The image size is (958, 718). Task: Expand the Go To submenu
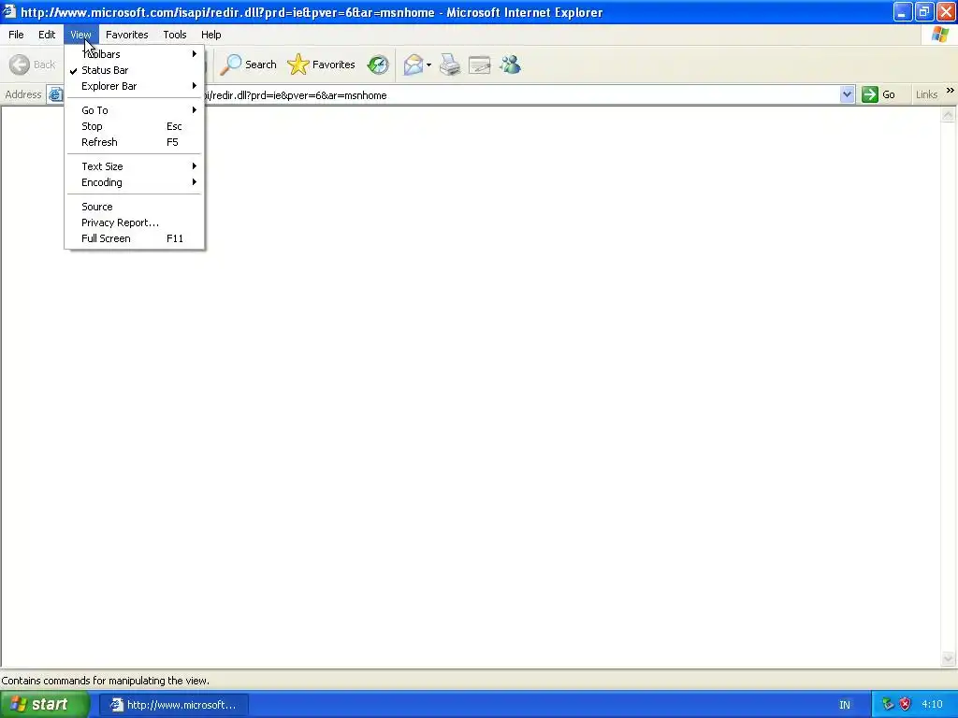click(x=135, y=110)
